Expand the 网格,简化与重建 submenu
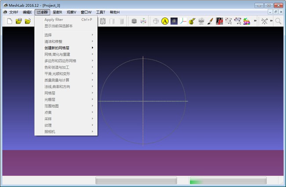Viewport: 286px width, 187px height. click(66, 55)
